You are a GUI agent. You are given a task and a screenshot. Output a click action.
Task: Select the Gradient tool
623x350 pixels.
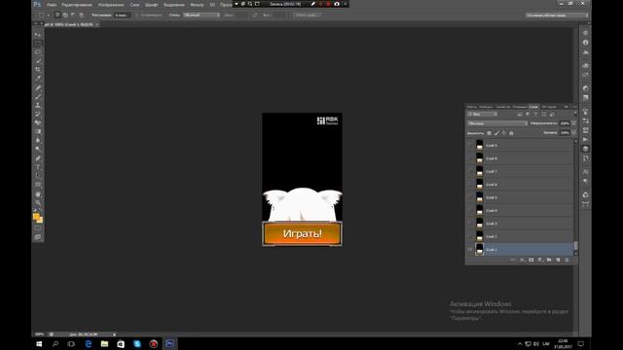pyautogui.click(x=38, y=131)
